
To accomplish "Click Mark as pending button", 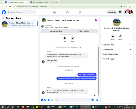I will tap(56, 31).
